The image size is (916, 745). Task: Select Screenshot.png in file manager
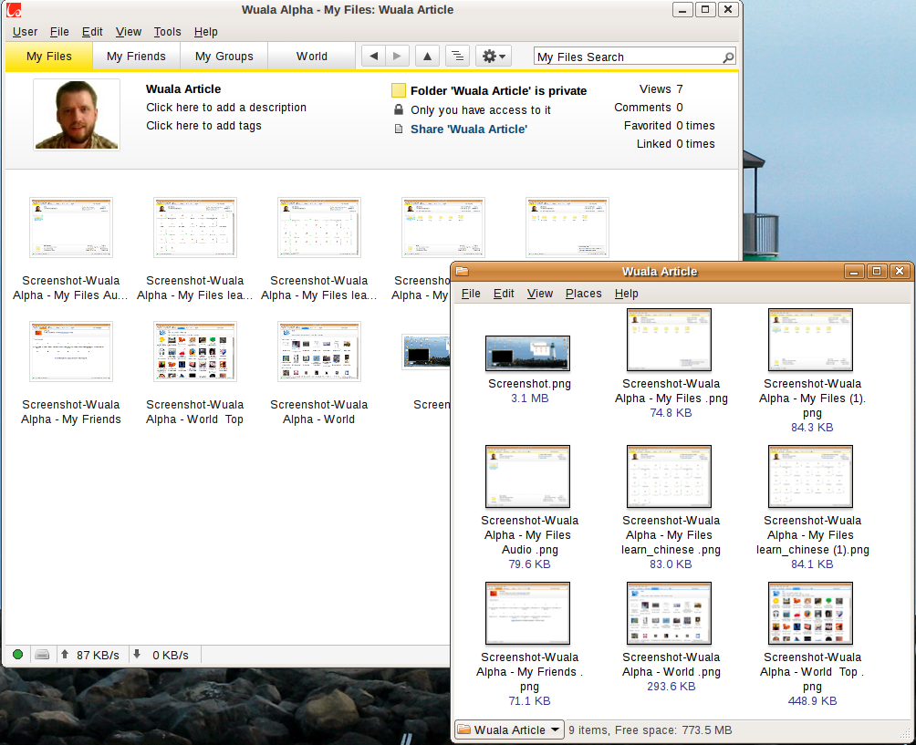(x=527, y=353)
